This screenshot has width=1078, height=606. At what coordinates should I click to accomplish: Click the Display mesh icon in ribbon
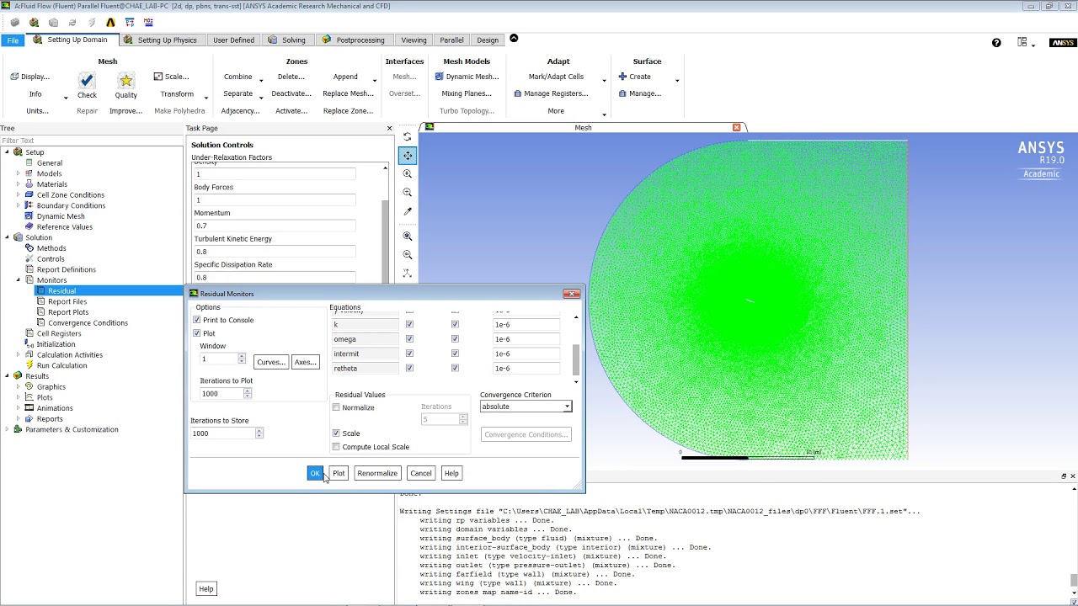[14, 77]
